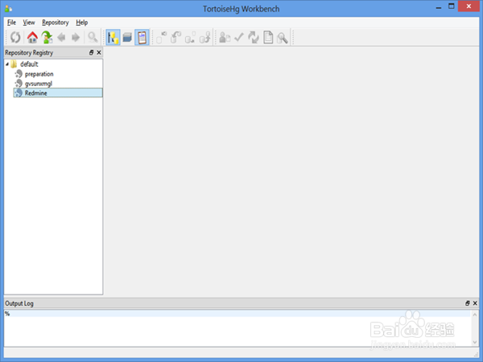
Task: Collapse the default group in registry
Action: pyautogui.click(x=7, y=64)
